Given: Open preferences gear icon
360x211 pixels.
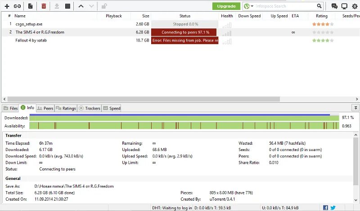Looking at the screenshot, I should pos(355,6).
